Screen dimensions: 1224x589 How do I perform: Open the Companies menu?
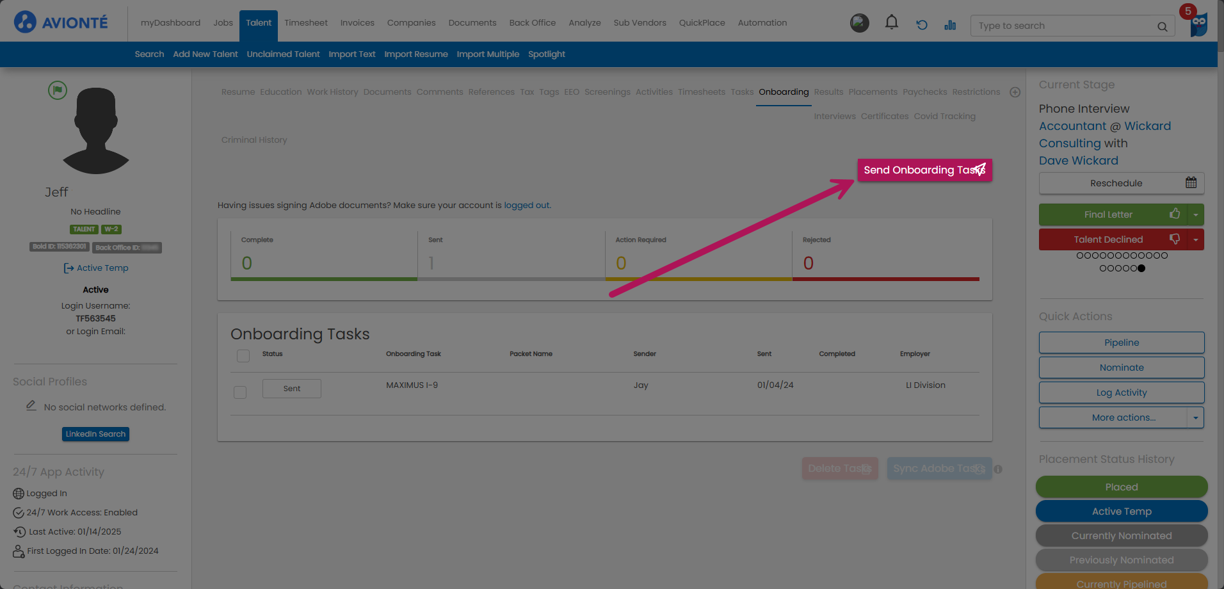point(411,23)
